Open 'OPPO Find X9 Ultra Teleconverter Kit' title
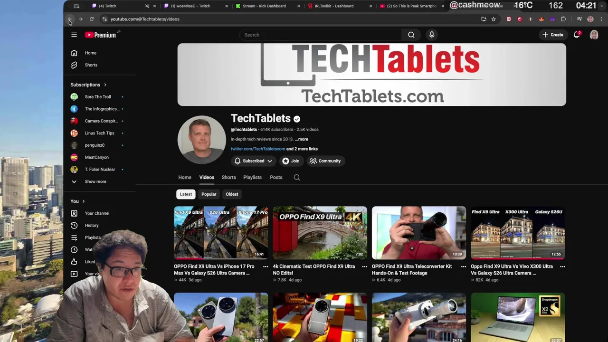Image resolution: width=608 pixels, height=342 pixels. (x=412, y=270)
